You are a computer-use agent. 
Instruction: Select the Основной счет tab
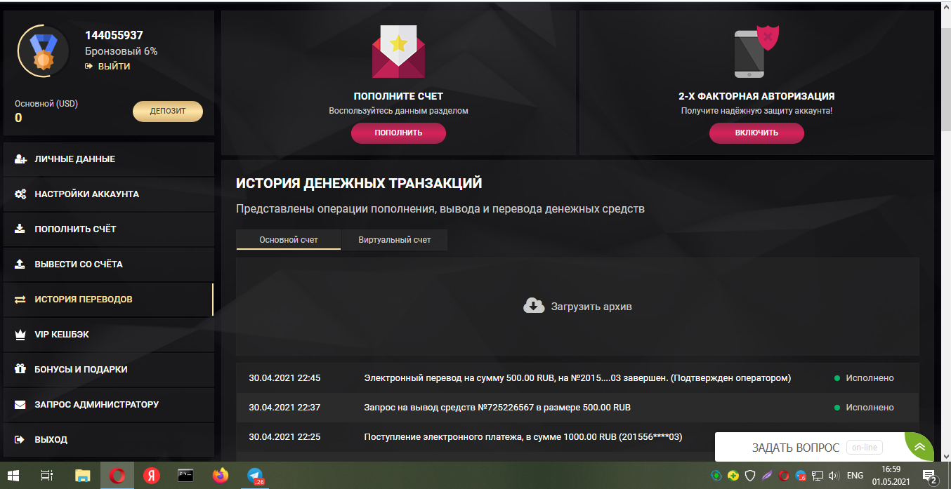click(289, 239)
